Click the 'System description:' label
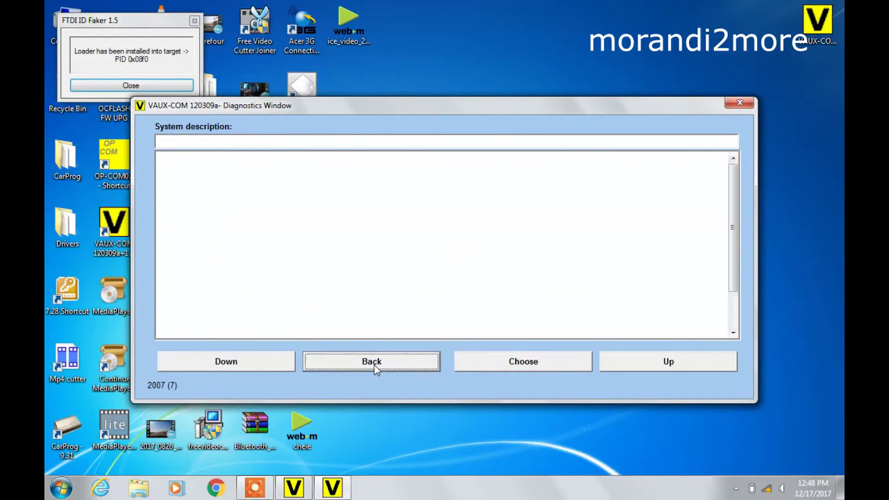 [193, 126]
